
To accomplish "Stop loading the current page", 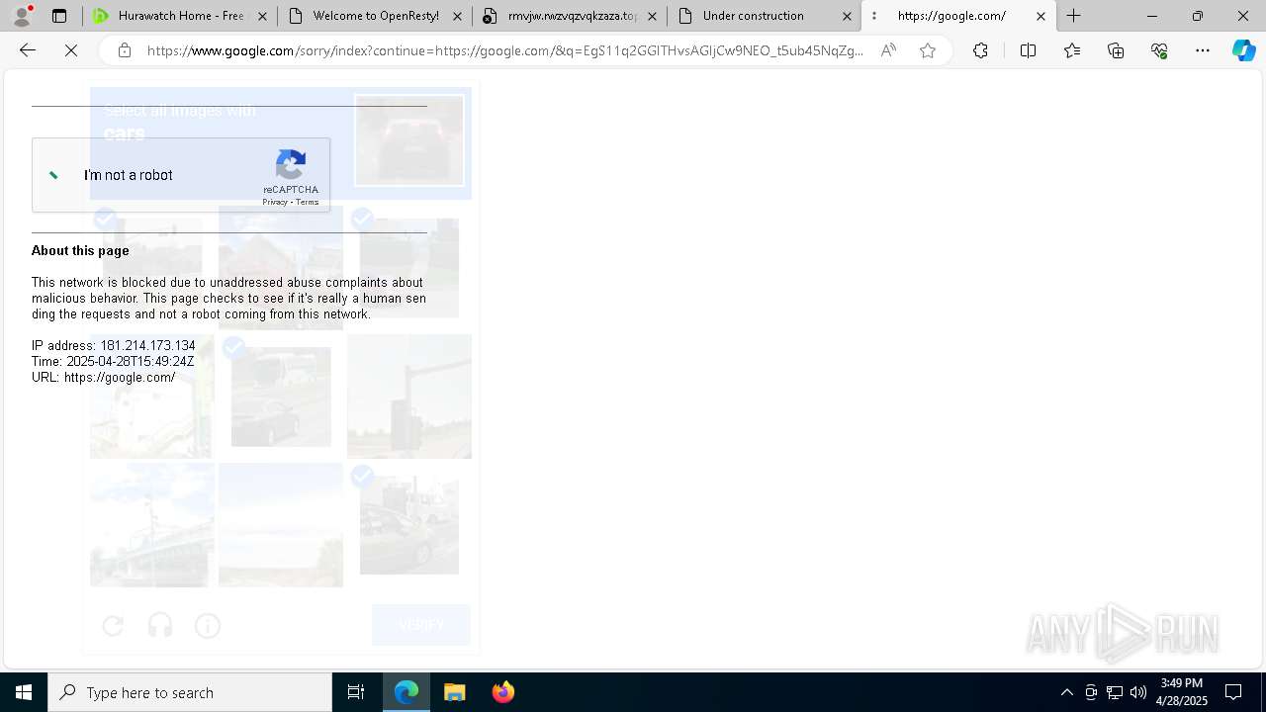I will click(x=71, y=50).
